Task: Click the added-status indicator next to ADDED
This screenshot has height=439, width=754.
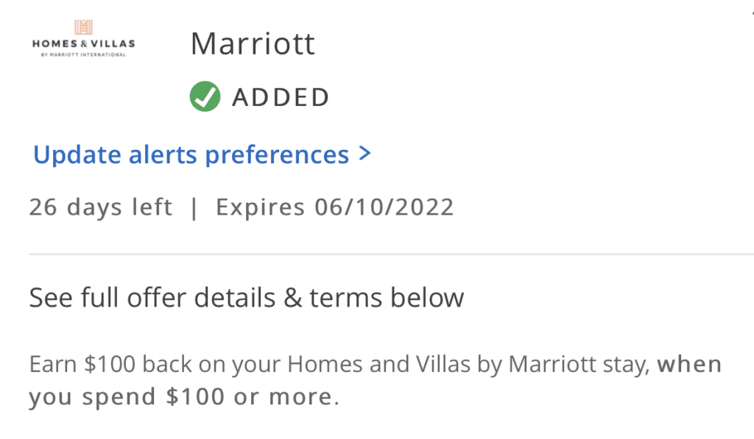Action: [205, 96]
